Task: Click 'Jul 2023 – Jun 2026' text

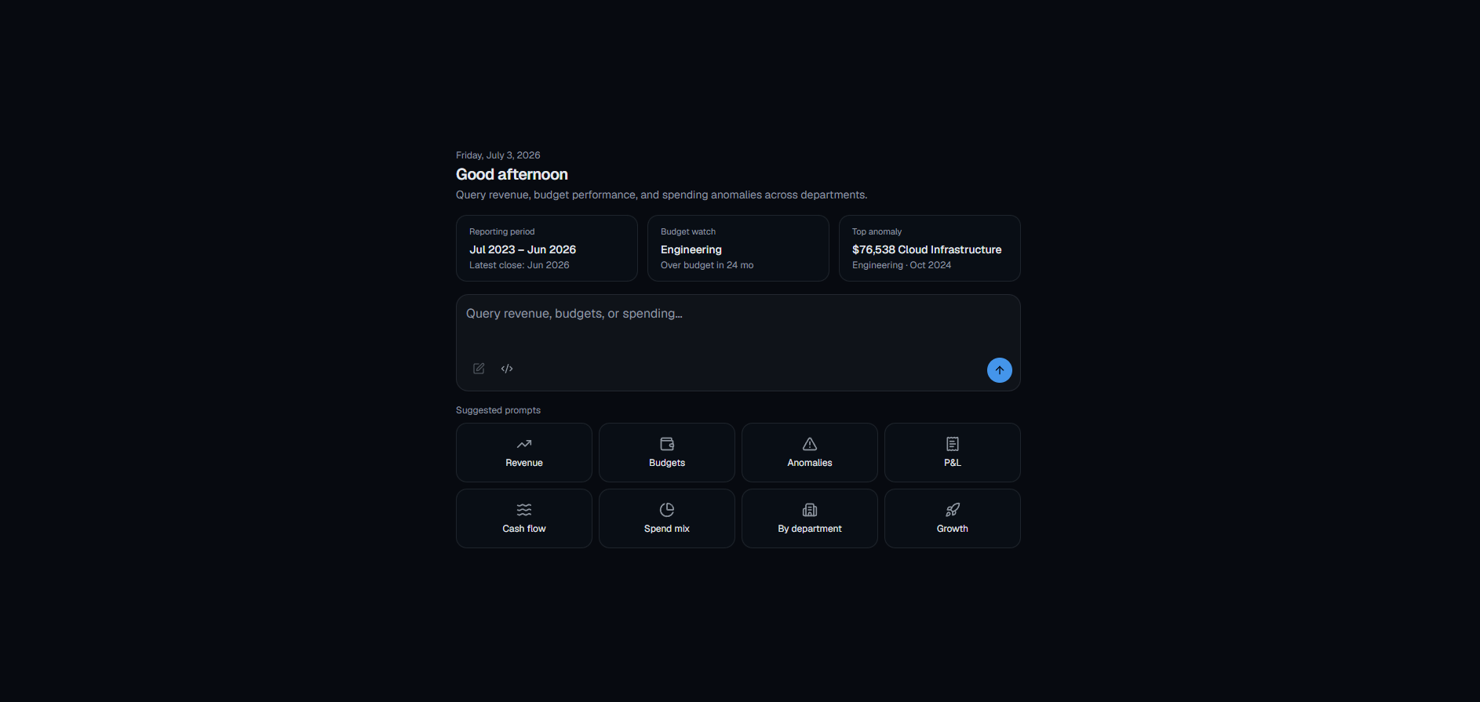Action: 523,249
